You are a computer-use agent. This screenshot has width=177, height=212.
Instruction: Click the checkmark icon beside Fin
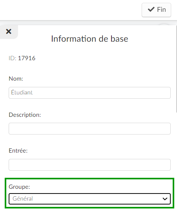pyautogui.click(x=151, y=9)
